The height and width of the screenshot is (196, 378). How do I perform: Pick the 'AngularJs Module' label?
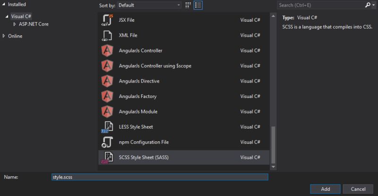[138, 112]
